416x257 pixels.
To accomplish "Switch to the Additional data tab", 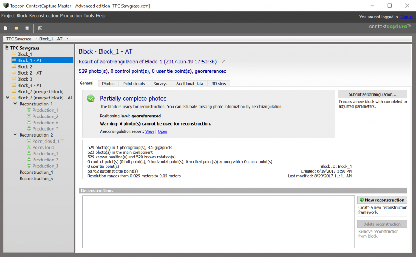I will [x=190, y=84].
